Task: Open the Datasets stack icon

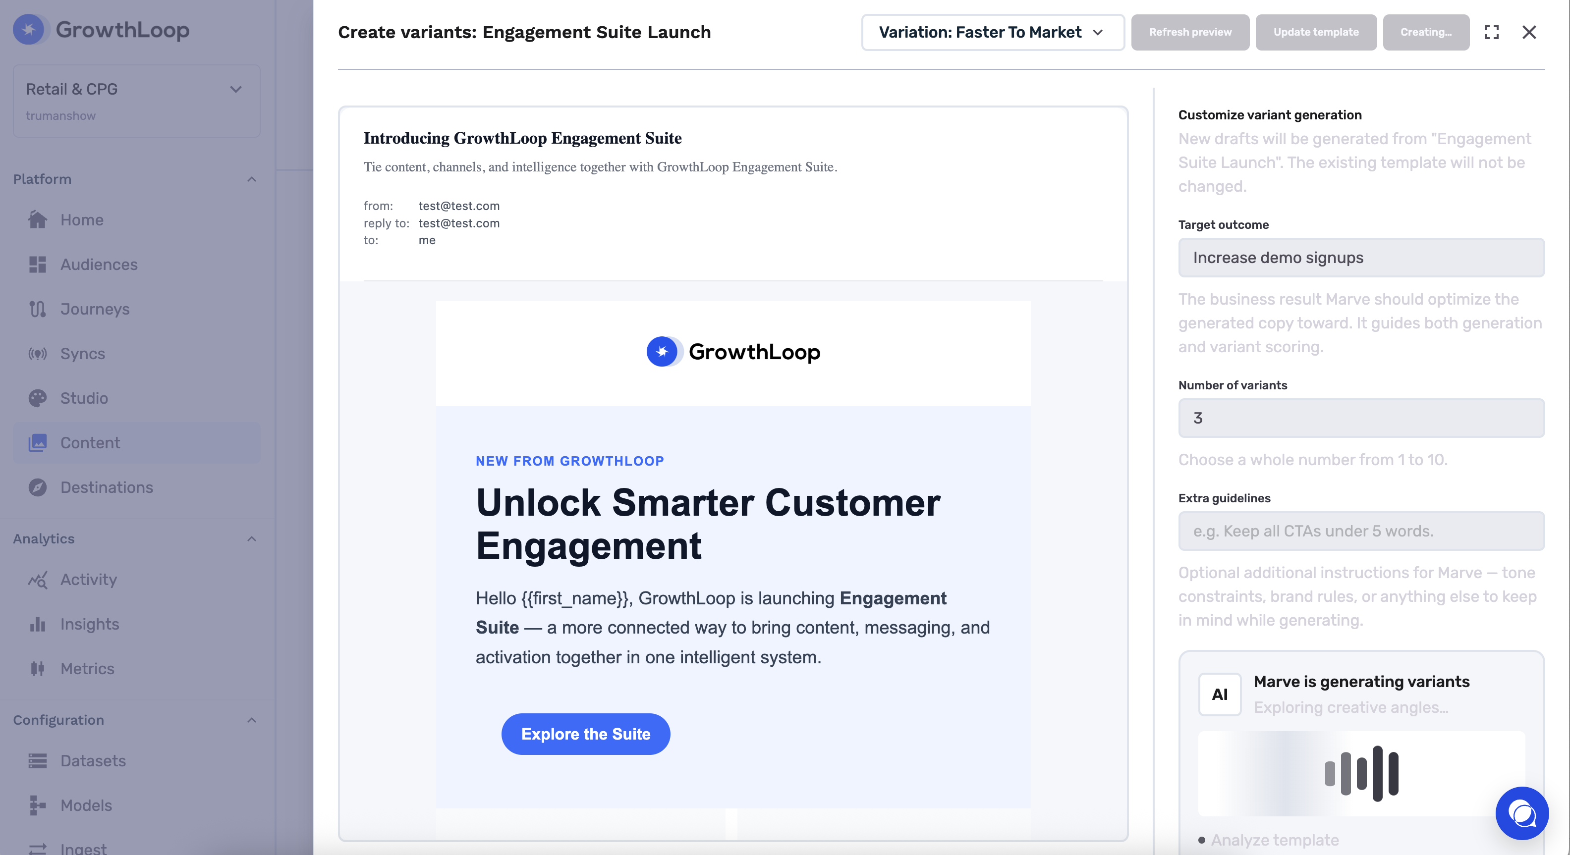Action: (37, 760)
